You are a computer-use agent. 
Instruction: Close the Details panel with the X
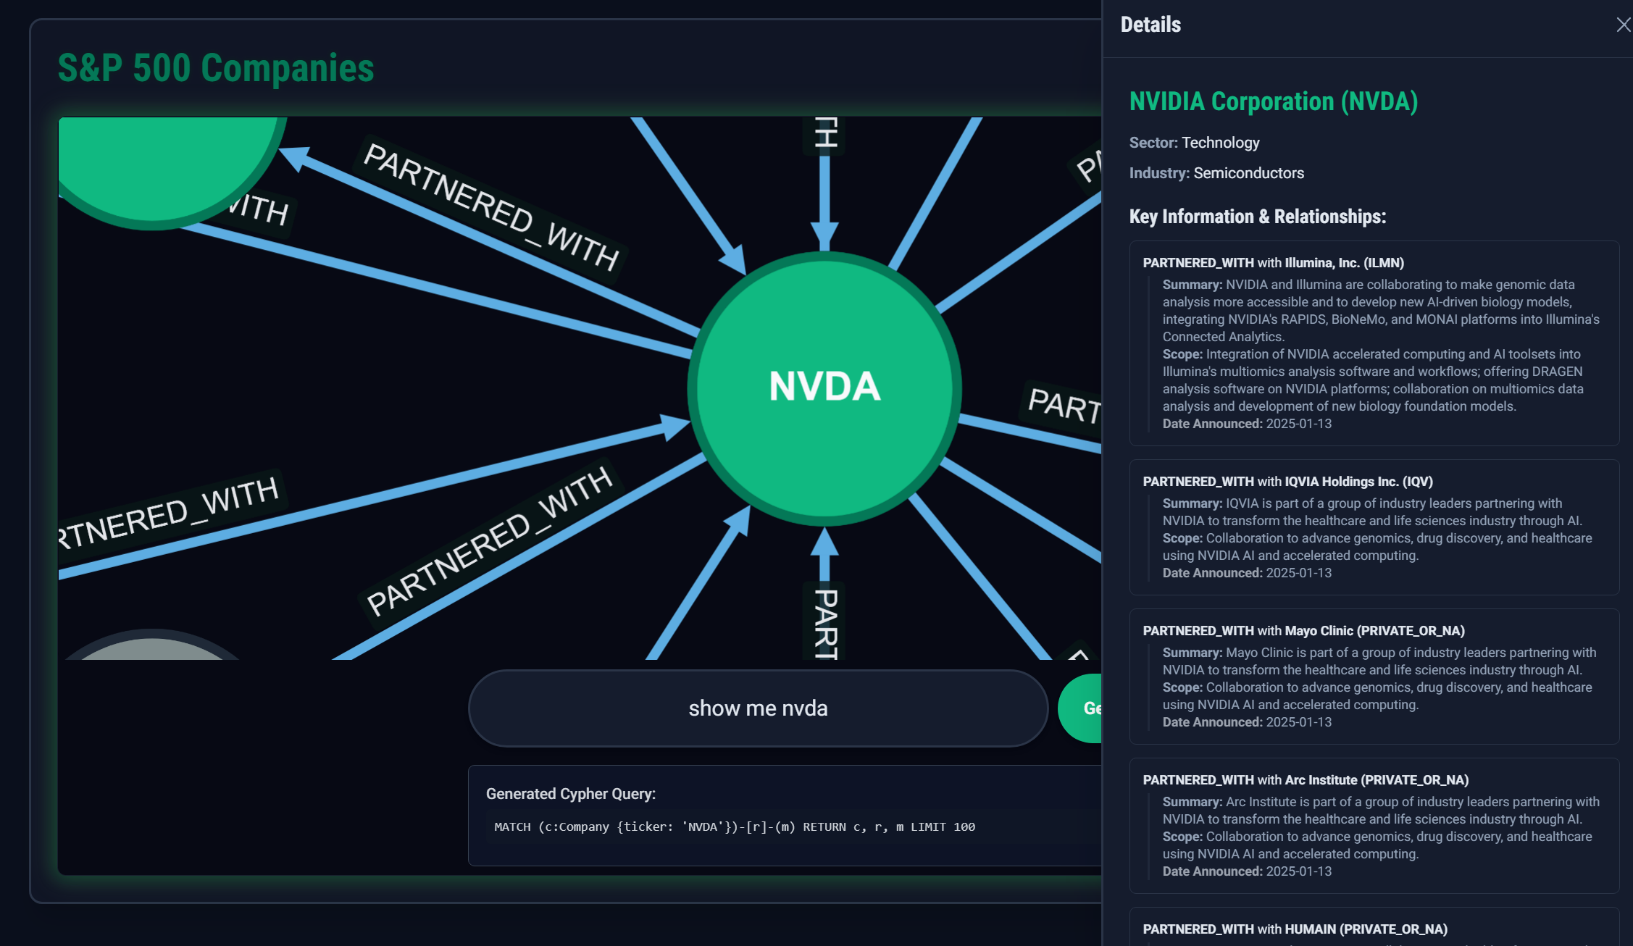click(1623, 25)
